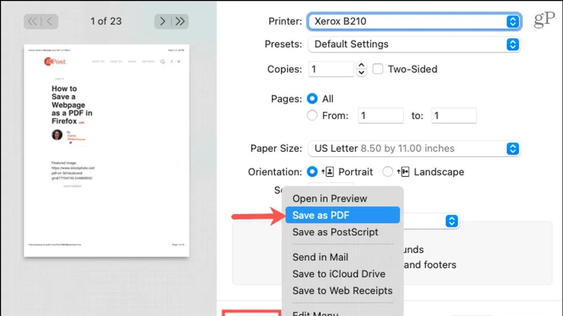Click the Copies number field
Image resolution: width=563 pixels, height=316 pixels.
click(331, 69)
